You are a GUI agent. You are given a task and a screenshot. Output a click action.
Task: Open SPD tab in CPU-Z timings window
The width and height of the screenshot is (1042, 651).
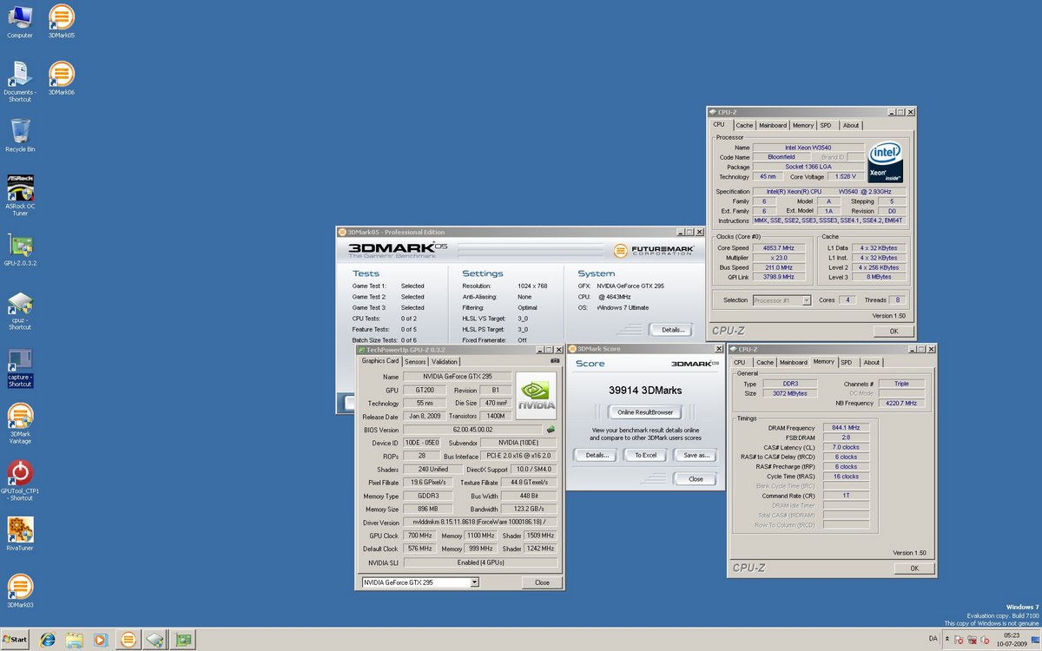pyautogui.click(x=846, y=362)
